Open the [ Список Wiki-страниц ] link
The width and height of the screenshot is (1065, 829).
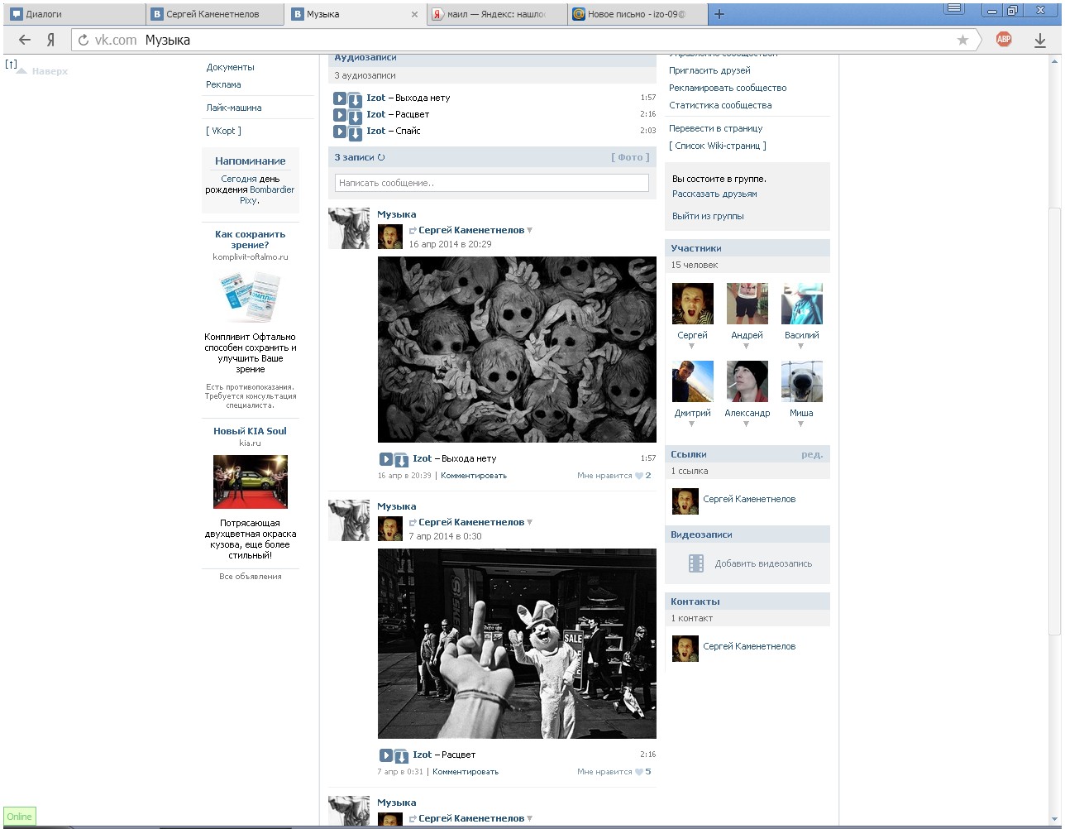coord(718,146)
